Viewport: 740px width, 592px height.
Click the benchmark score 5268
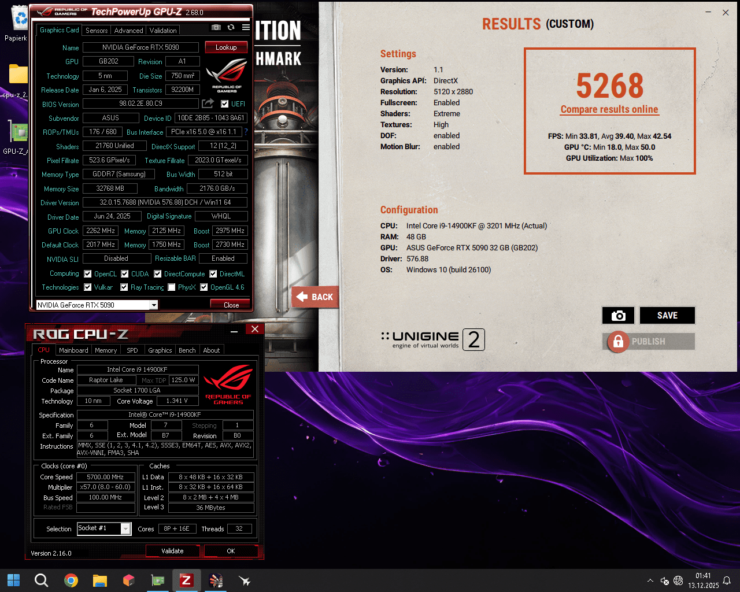coord(609,86)
